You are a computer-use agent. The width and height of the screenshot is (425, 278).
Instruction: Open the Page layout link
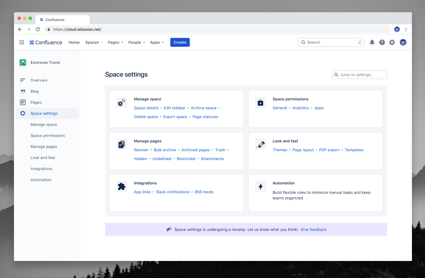[303, 150]
